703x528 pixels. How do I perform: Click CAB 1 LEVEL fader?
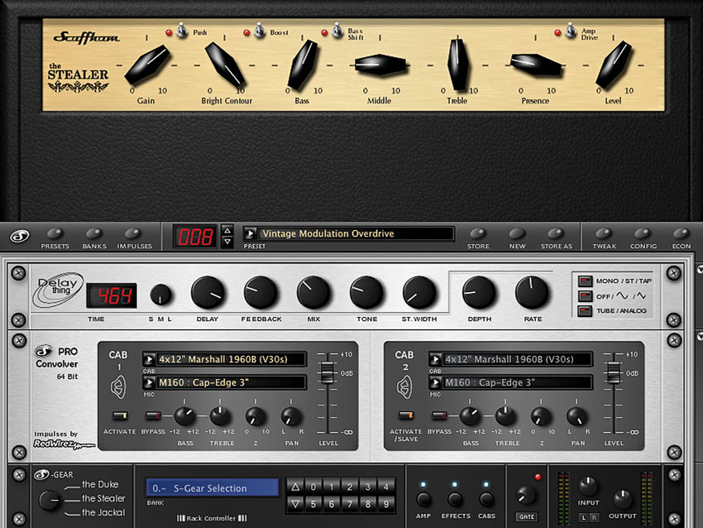pyautogui.click(x=328, y=372)
